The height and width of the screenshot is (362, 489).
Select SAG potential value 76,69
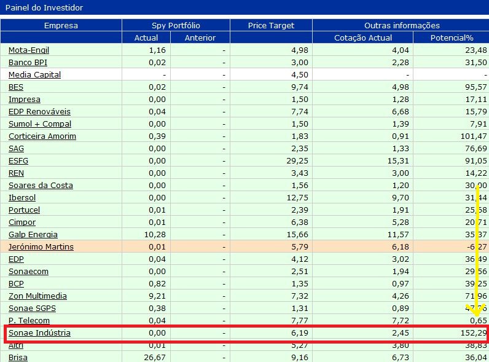pos(476,149)
